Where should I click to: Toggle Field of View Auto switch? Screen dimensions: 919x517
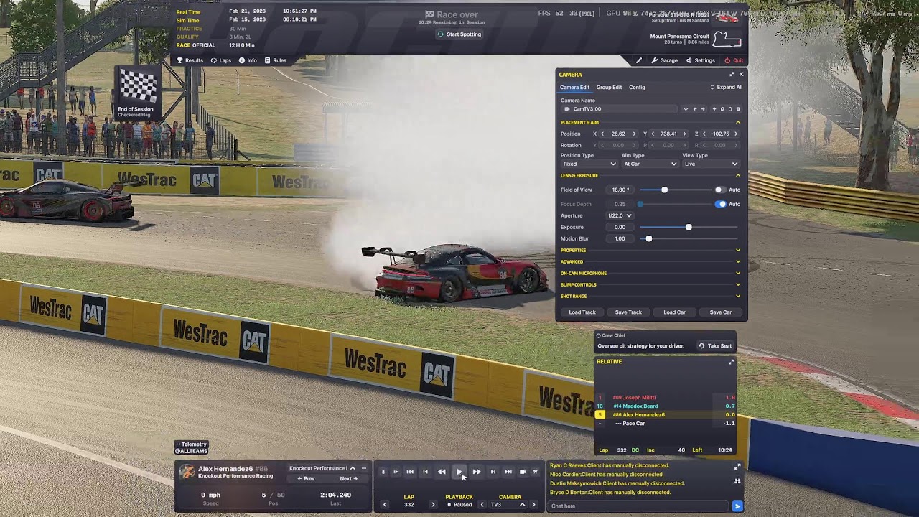(x=719, y=190)
